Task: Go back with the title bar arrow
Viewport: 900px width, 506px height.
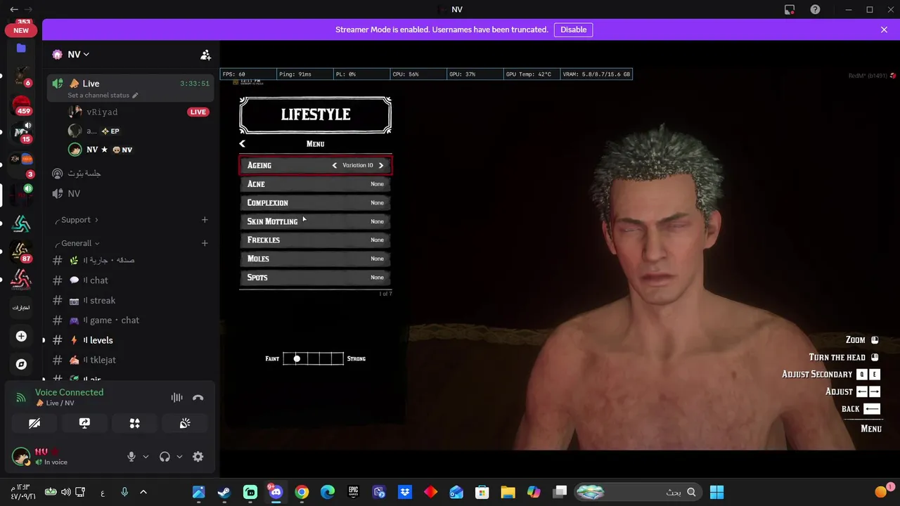Action: pos(14,9)
